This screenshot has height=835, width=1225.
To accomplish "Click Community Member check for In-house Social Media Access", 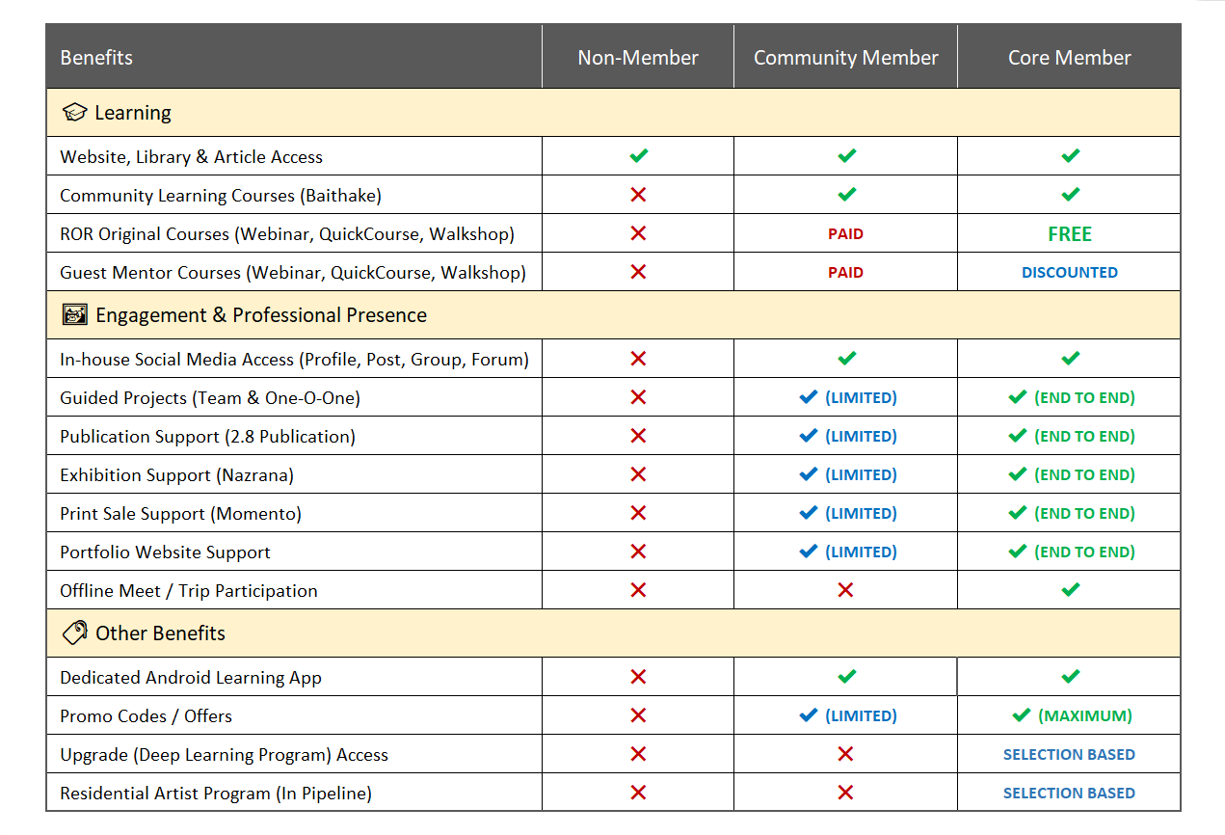I will [846, 359].
